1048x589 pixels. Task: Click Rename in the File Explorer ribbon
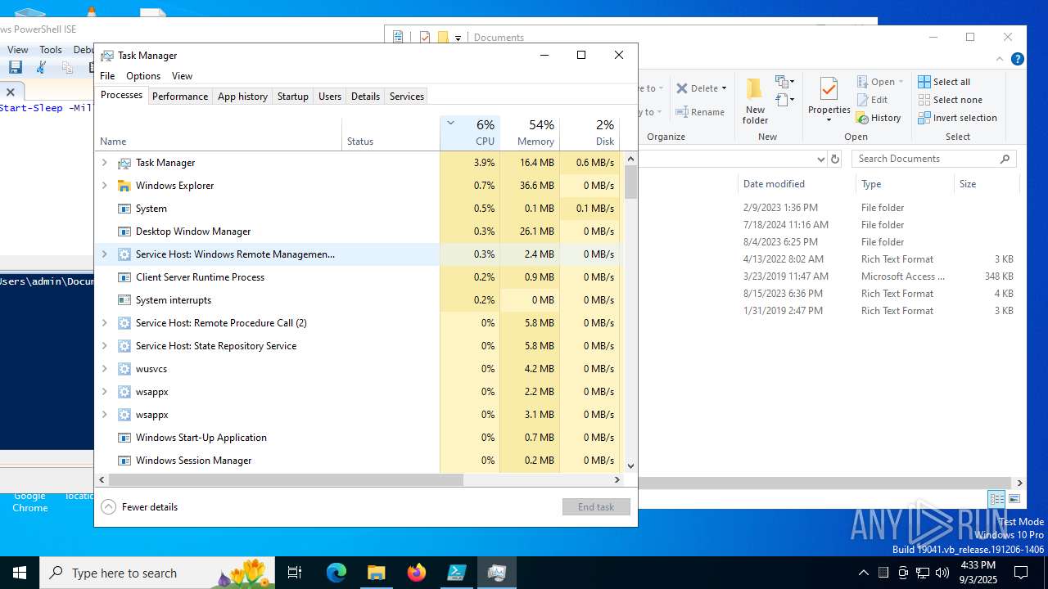click(x=700, y=112)
